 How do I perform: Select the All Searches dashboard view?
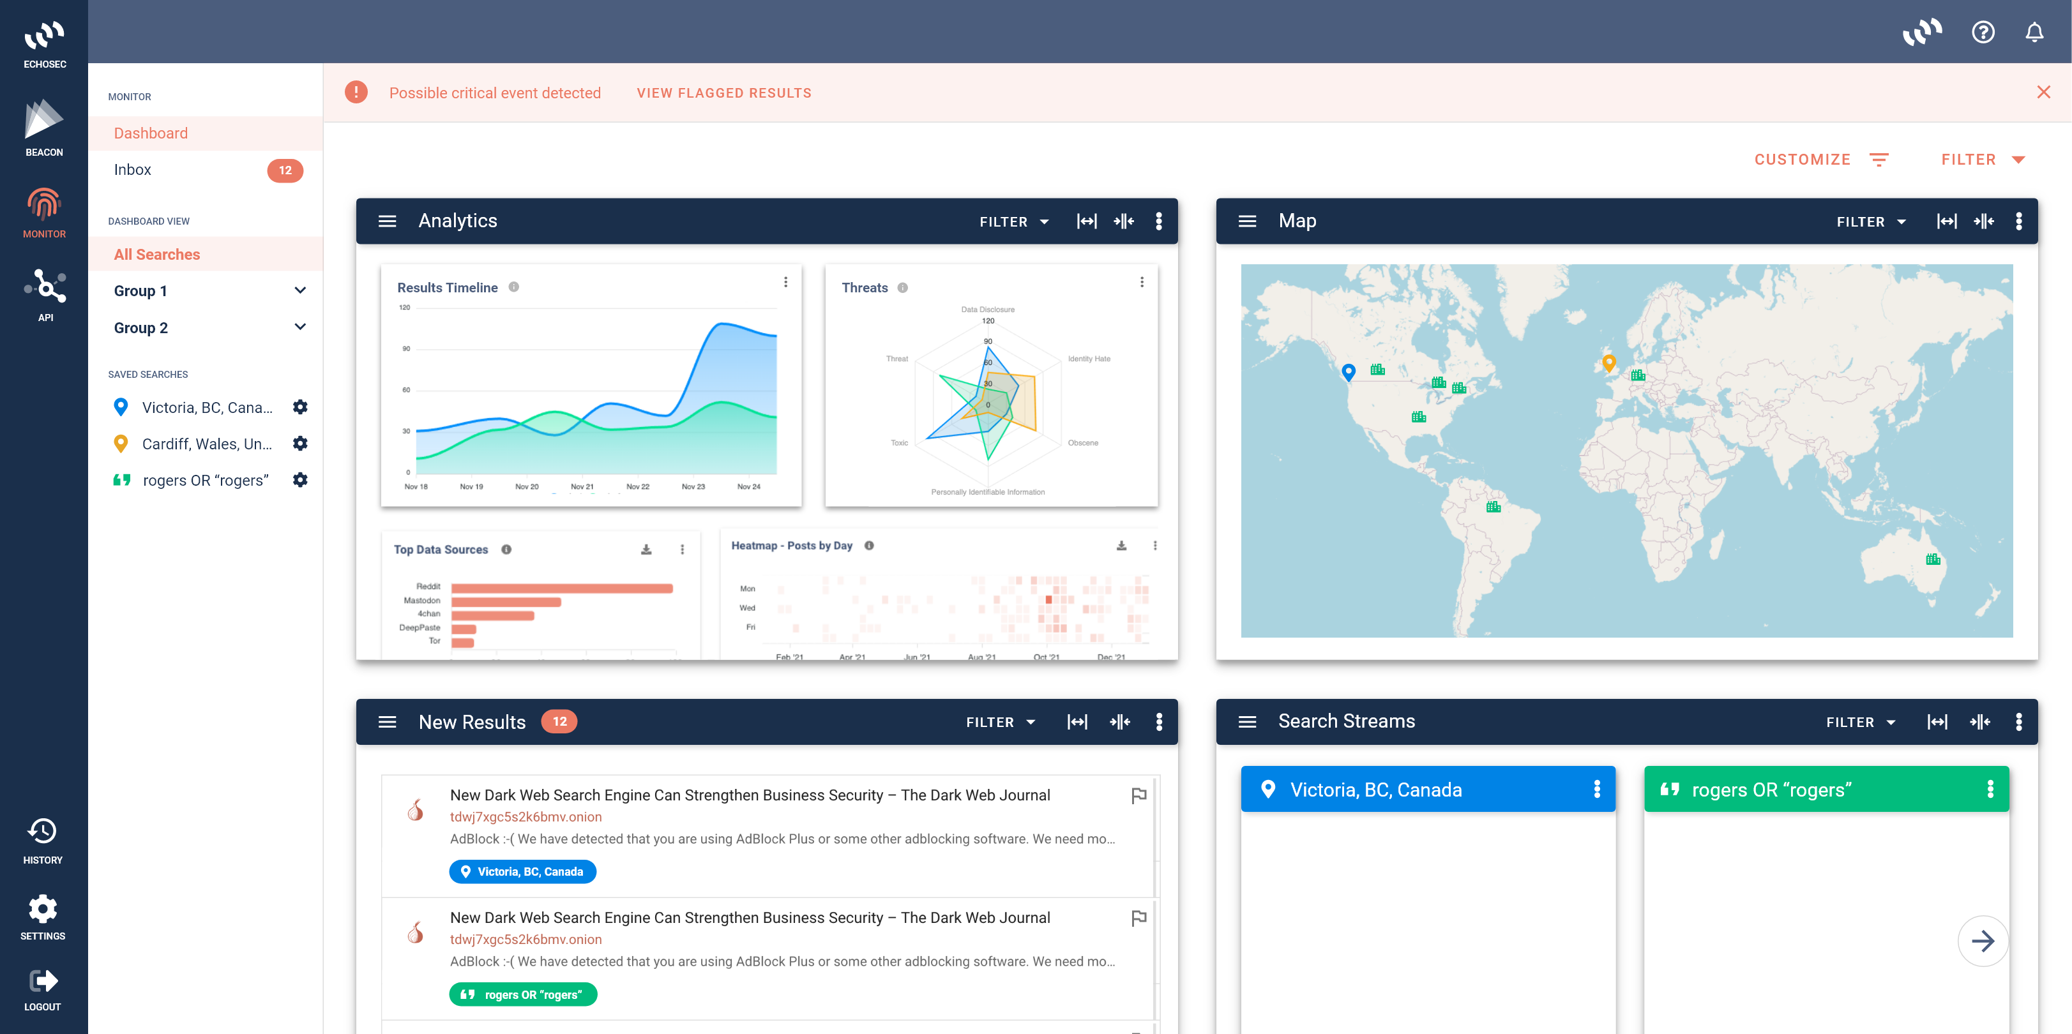[158, 254]
